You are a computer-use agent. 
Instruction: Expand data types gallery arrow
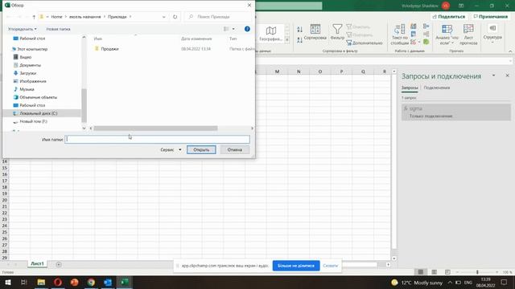click(287, 40)
